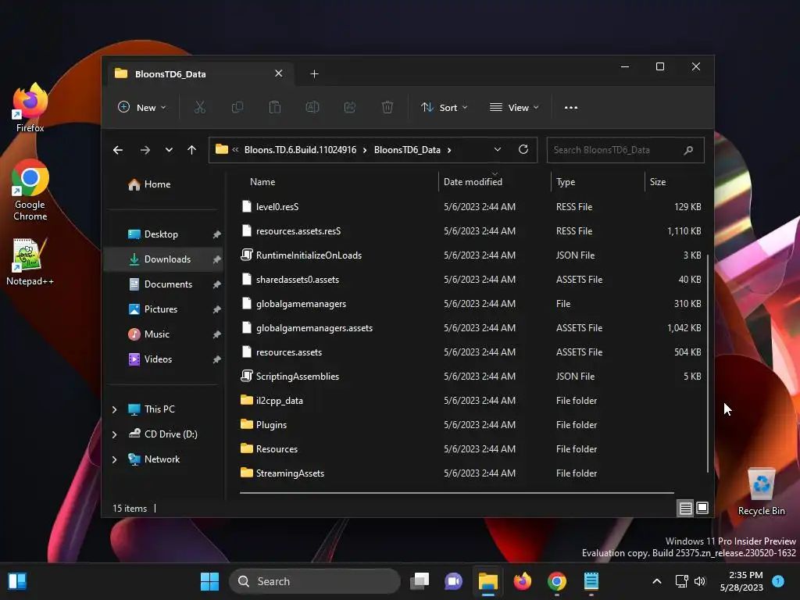Select RuntimeInitializeOnLoads JSON file
The height and width of the screenshot is (600, 800).
coord(472,255)
